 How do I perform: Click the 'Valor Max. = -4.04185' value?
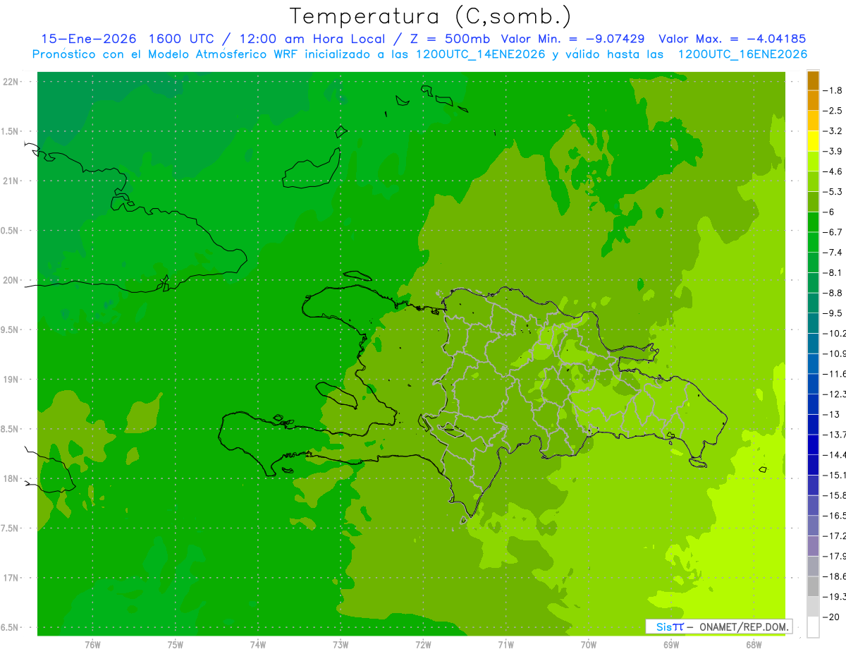coord(732,39)
